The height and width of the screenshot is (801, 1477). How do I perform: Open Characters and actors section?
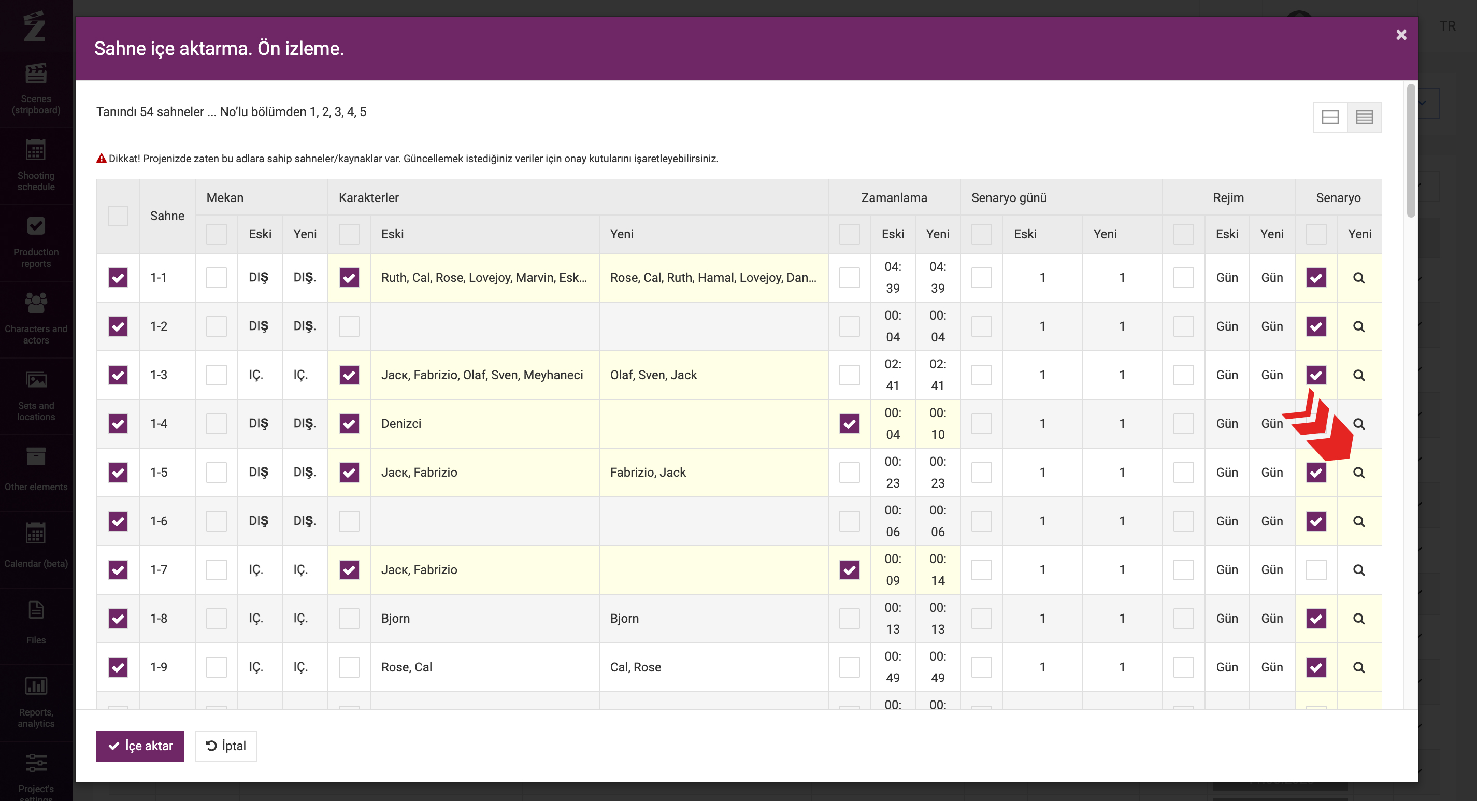tap(36, 319)
